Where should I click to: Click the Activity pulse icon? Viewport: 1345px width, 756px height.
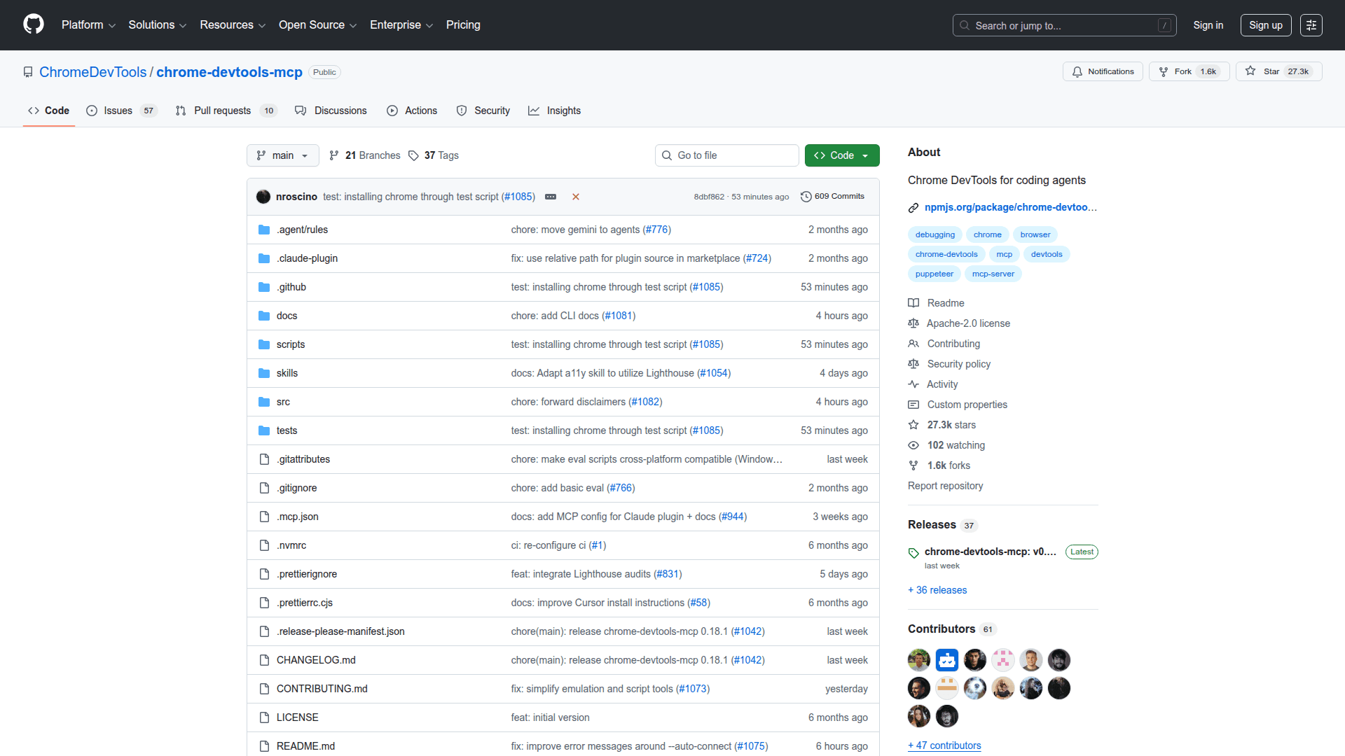tap(913, 384)
